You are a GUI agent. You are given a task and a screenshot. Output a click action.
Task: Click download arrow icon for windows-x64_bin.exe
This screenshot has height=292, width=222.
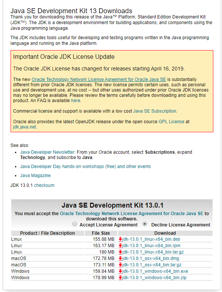point(121,271)
